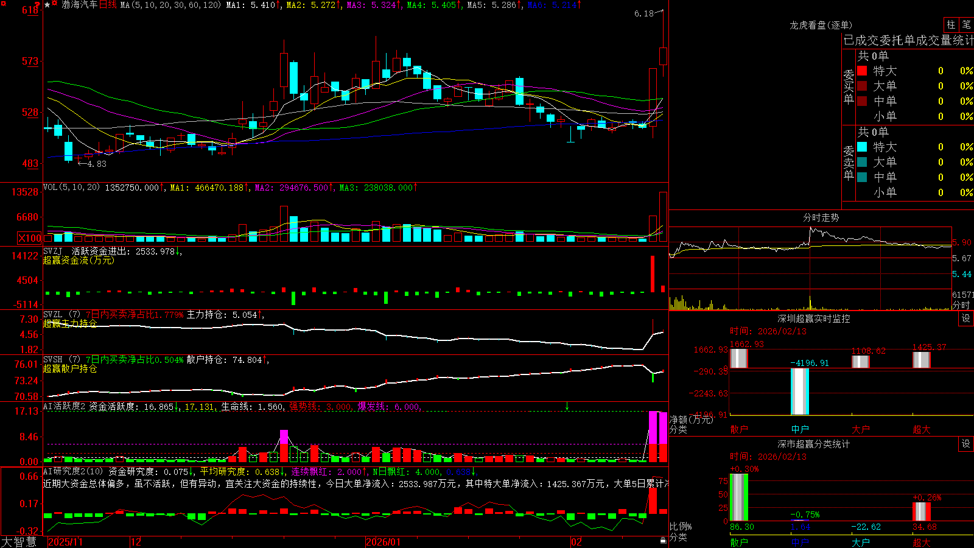This screenshot has width=974, height=548.
Task: Click the X100 volume scale box
Action: point(30,238)
